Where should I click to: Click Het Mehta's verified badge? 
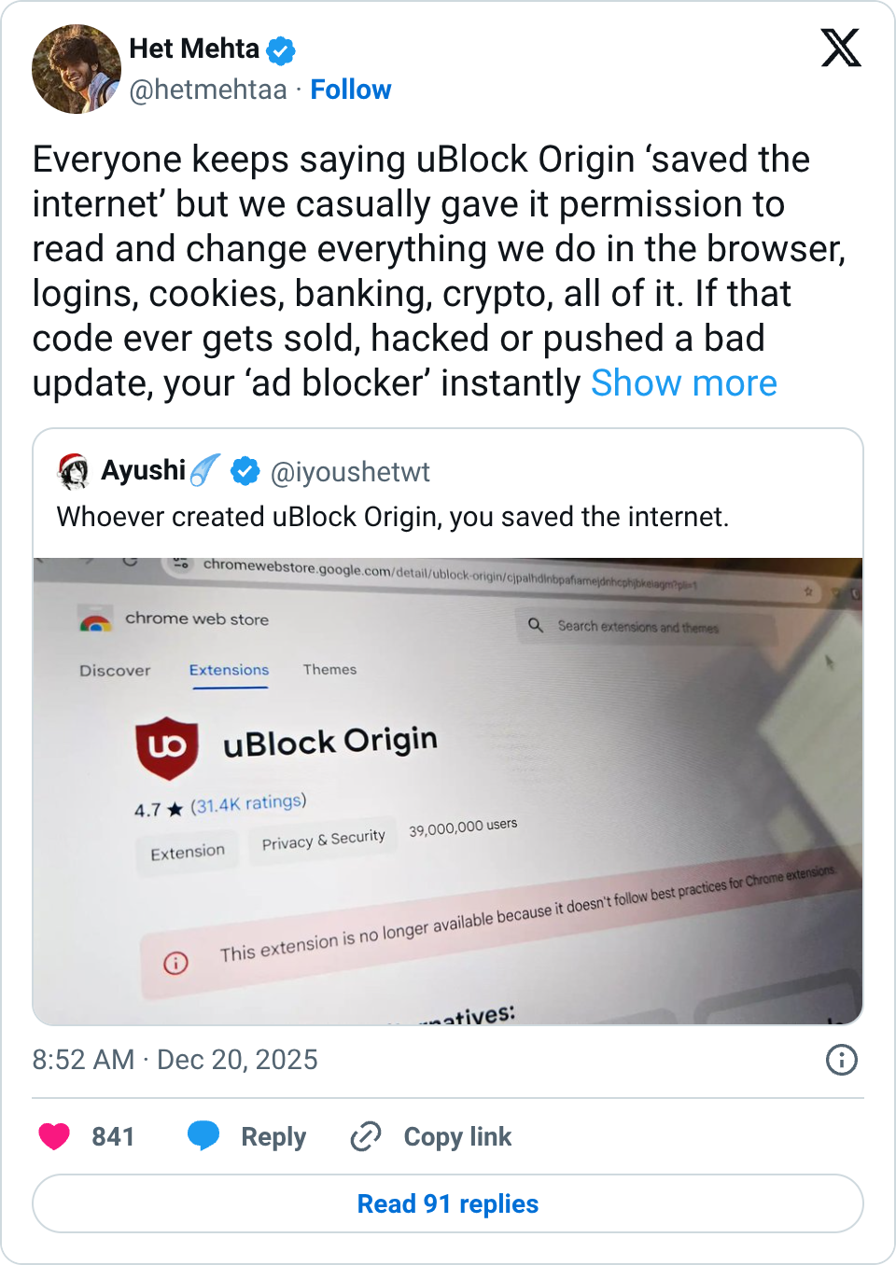tap(281, 50)
